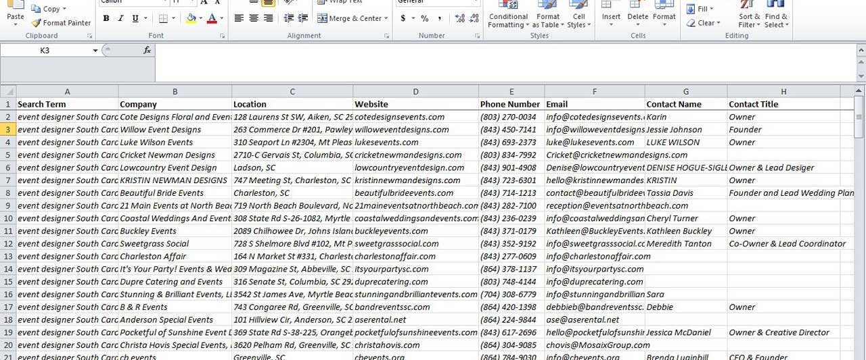
Task: Open Find & Select menu
Action: click(x=776, y=15)
